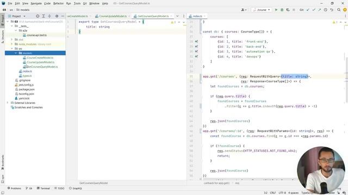The image size is (348, 195).
Task: Start debugging with the Debug icon
Action: [282, 10]
